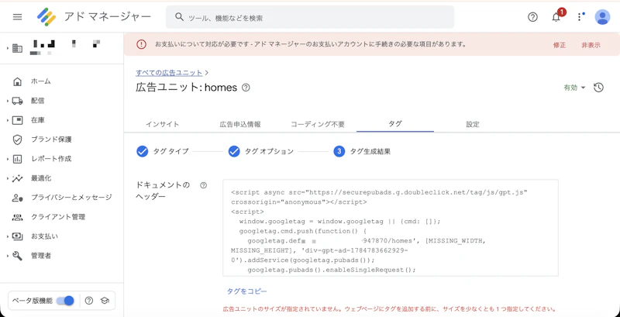
Task: Select the タグ tab
Action: 395,124
